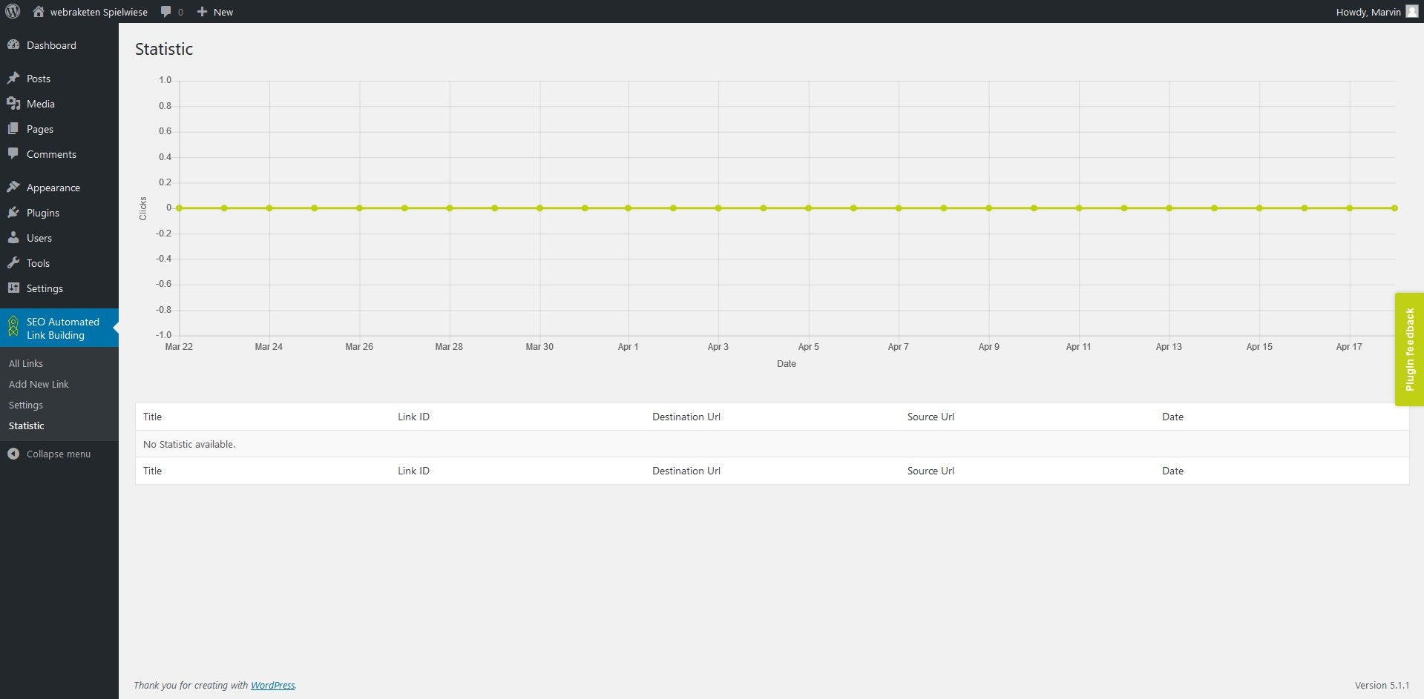Click the Dashboard icon in the sidebar
Viewport: 1424px width, 699px height.
pos(13,45)
